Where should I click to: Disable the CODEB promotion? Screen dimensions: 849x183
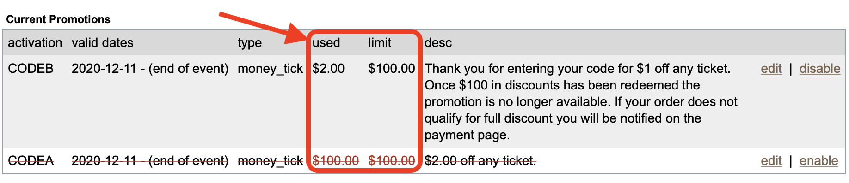pyautogui.click(x=820, y=69)
